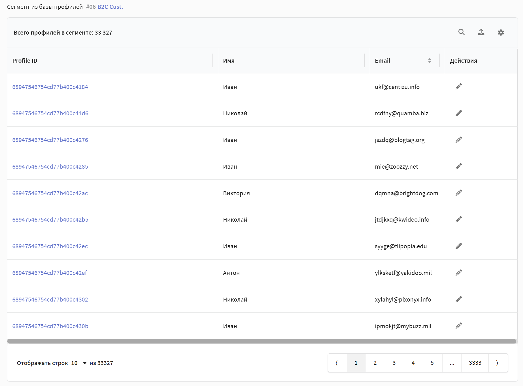
Task: Edit profile jtdjkxq@kwideo.info with pencil icon
Action: tap(459, 219)
